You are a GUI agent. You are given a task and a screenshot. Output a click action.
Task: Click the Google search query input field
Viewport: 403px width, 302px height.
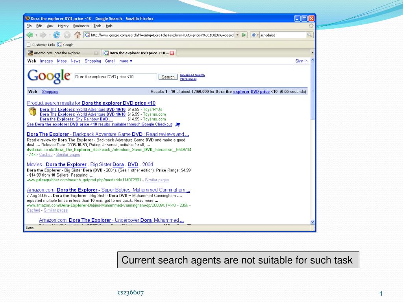(116, 77)
